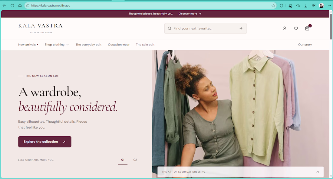Click The Art of Everyday Dressing text
This screenshot has width=333, height=179.
(183, 172)
